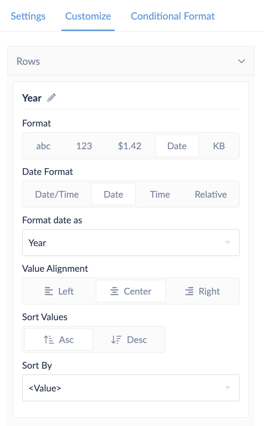
Task: Switch to the Settings tab
Action: click(x=28, y=16)
